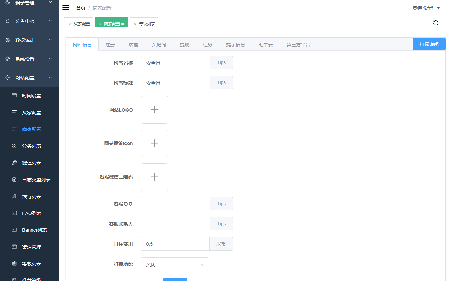Close the 等级列表 tab using x
Screen dimensions: 454x281
click(x=135, y=24)
